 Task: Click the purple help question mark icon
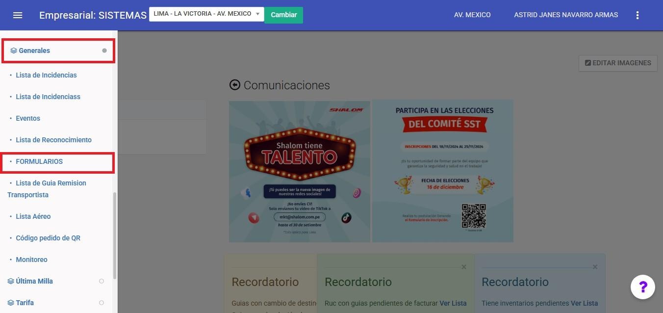point(642,287)
